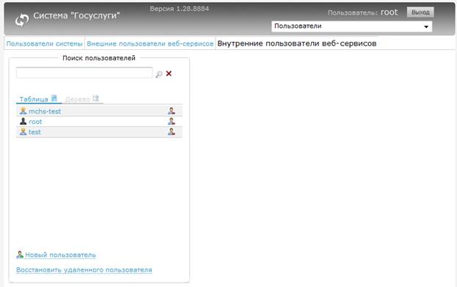Click the Версия 1.28.8884 text
The image size is (457, 287).
tap(180, 9)
